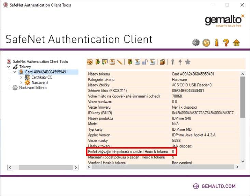The height and width of the screenshot is (196, 250).
Task: Click the details scroll-up arrow
Action: pos(243,74)
